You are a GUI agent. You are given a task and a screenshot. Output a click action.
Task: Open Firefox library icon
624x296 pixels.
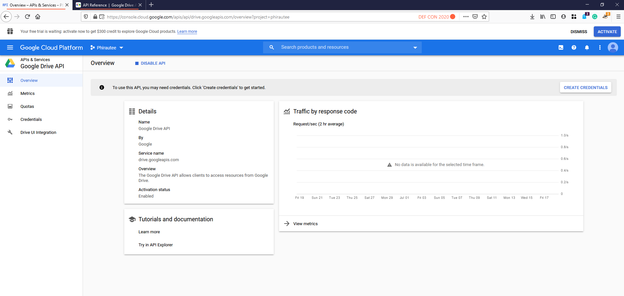pos(543,17)
